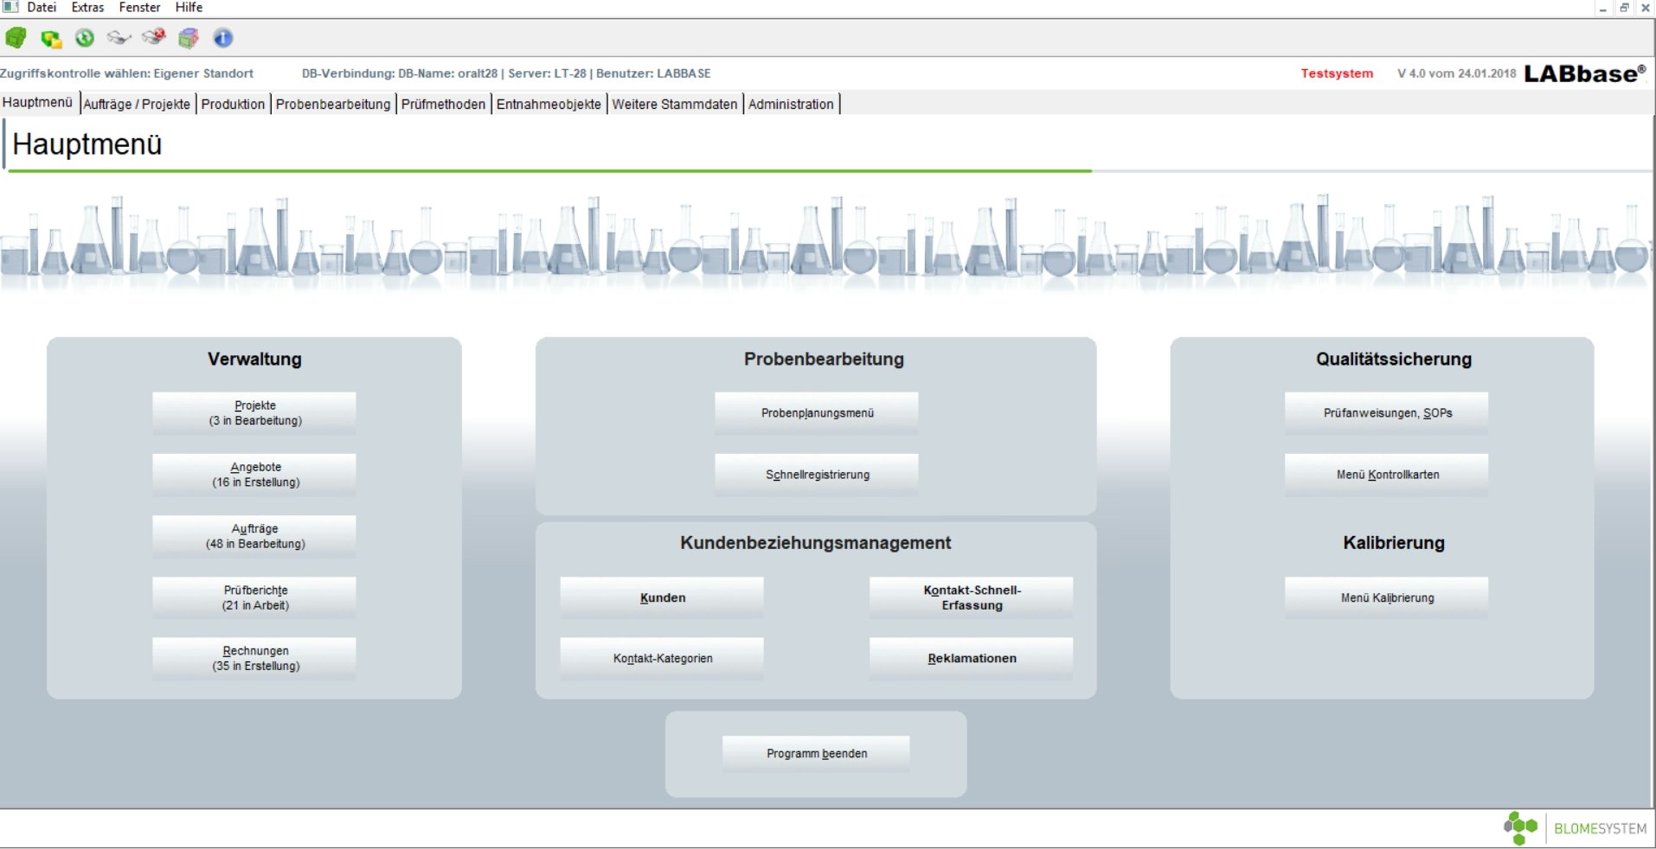
Task: Open the Extras menu
Action: [86, 7]
